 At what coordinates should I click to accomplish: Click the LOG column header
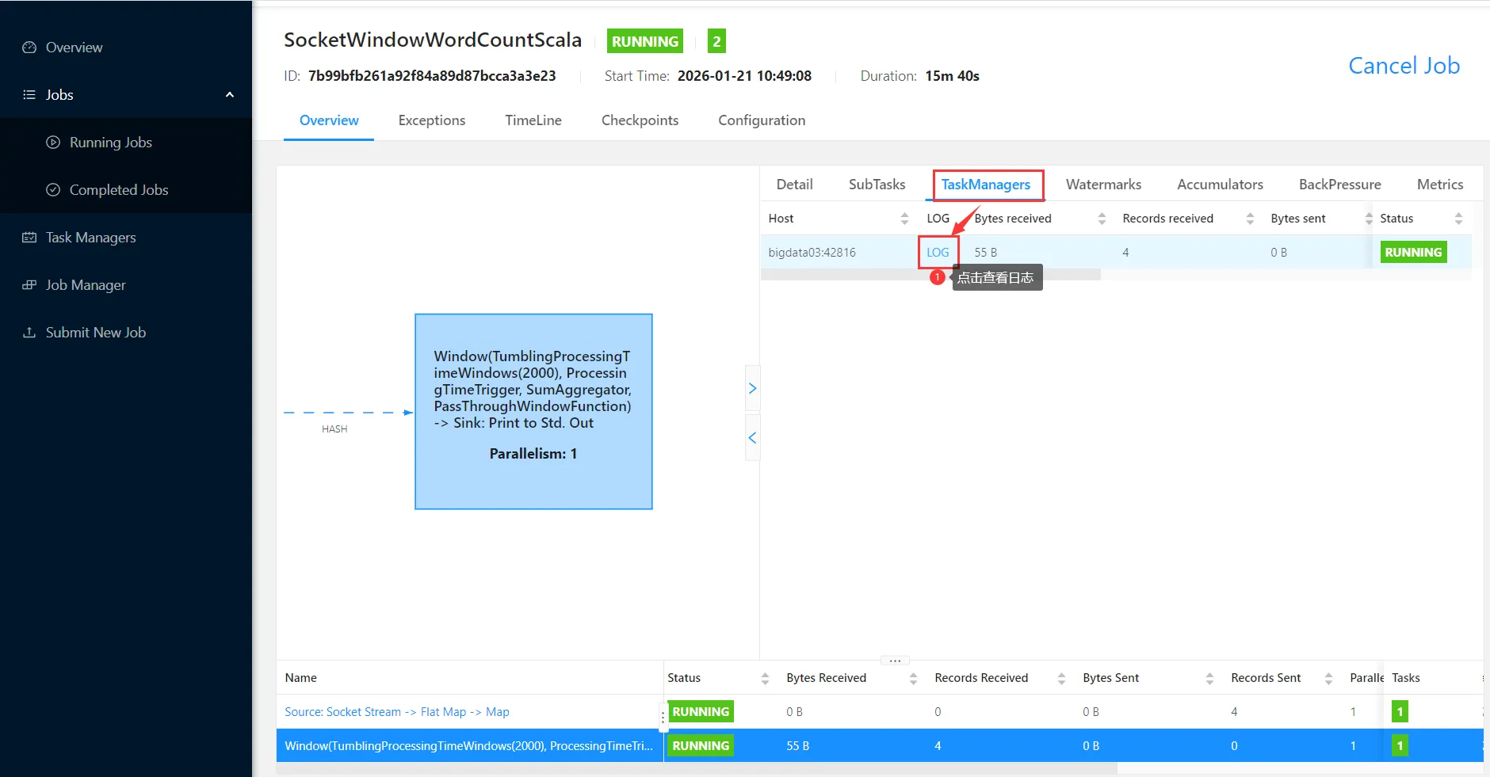tap(938, 219)
